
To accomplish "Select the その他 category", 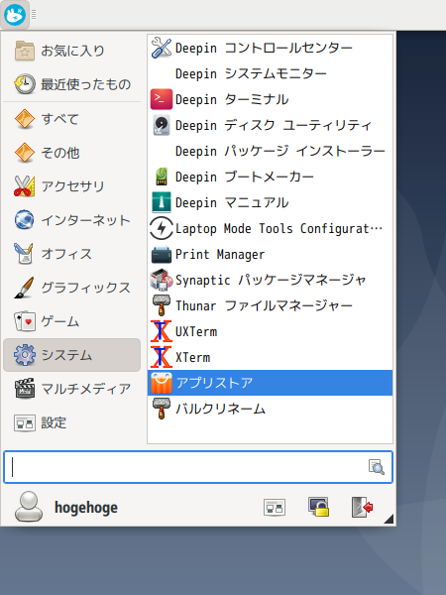I will pos(72,153).
